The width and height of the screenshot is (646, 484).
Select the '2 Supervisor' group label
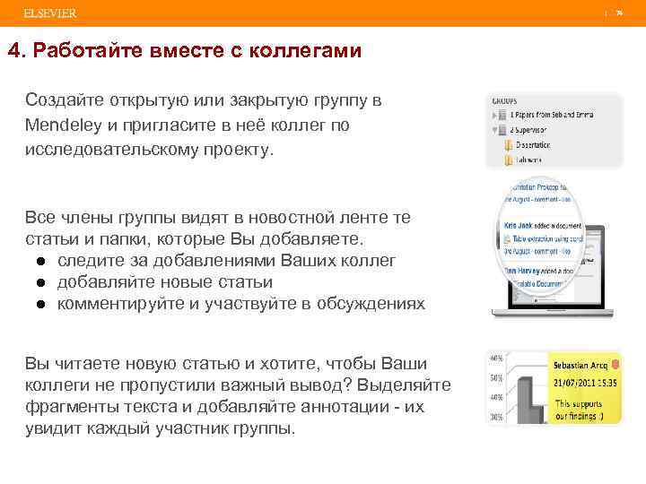point(528,130)
